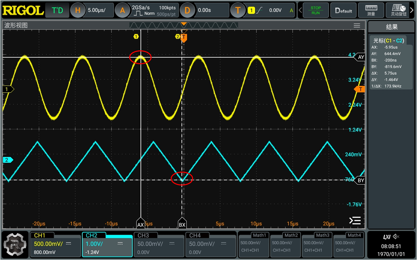Click the 光标(C1 - C2) cursor results title
Image resolution: width=417 pixels, height=260 pixels.
point(388,41)
